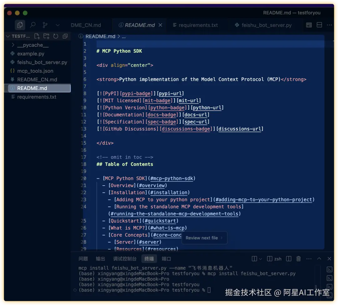338x305 pixels.
Task: Switch to the 问题 panel tab
Action: click(83, 259)
